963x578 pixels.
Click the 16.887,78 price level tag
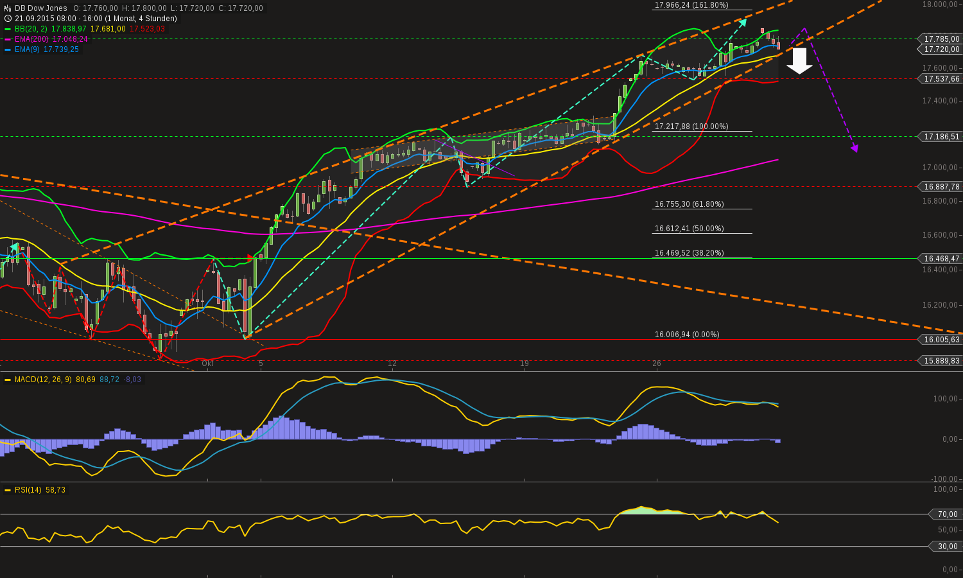click(x=941, y=187)
